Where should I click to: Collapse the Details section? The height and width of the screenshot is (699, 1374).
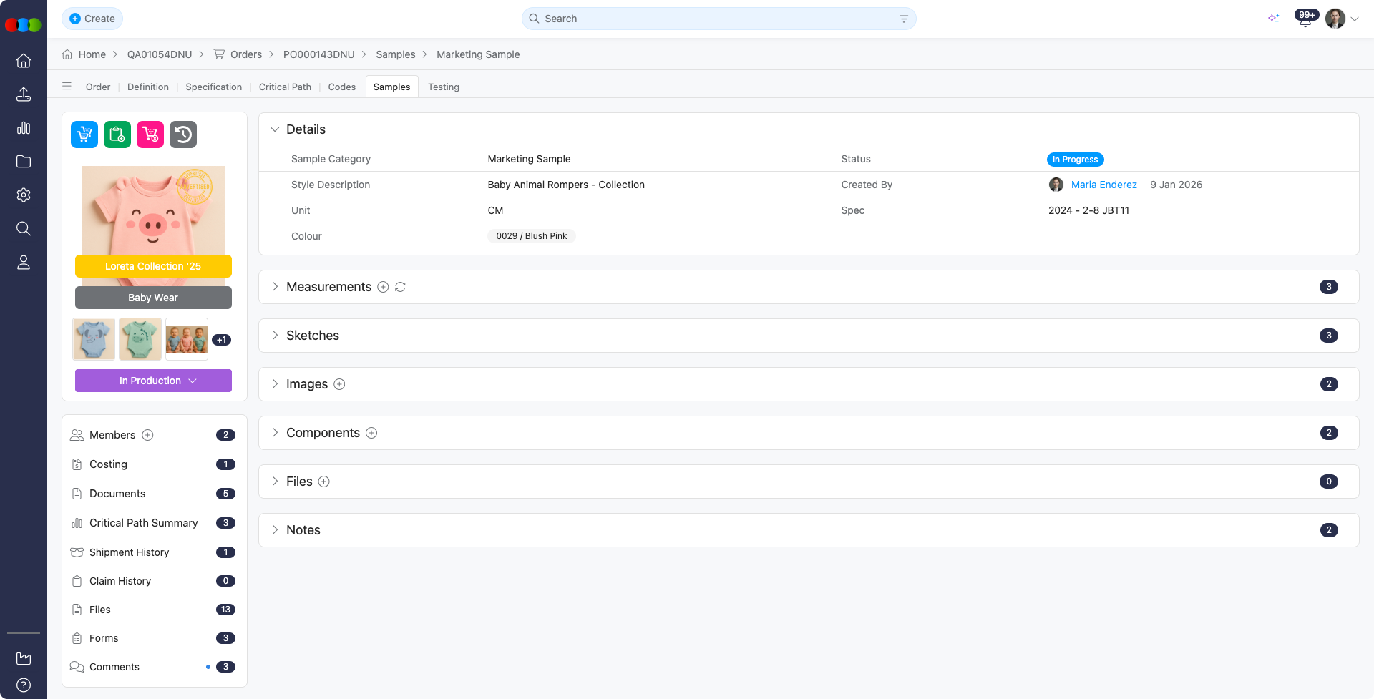pyautogui.click(x=275, y=129)
